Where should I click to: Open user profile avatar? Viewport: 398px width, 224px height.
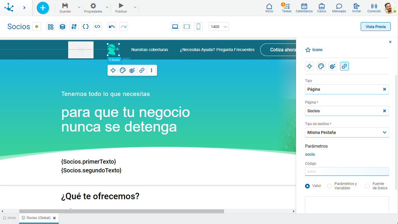click(x=390, y=8)
